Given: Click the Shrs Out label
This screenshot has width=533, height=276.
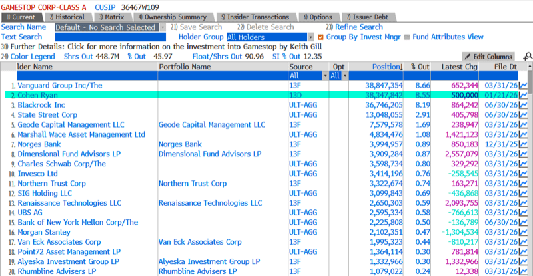Looking at the screenshot, I should (79, 57).
